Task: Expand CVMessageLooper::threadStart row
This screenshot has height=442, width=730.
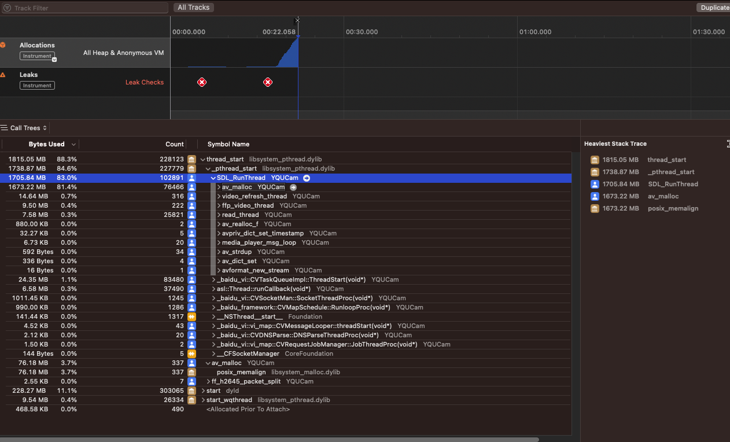Action: pos(213,326)
